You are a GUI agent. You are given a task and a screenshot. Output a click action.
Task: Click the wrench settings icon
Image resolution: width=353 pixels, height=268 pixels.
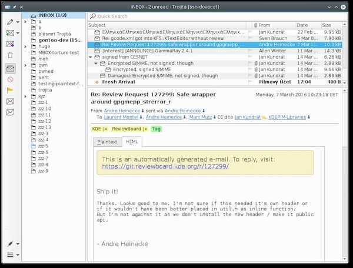tap(10, 244)
